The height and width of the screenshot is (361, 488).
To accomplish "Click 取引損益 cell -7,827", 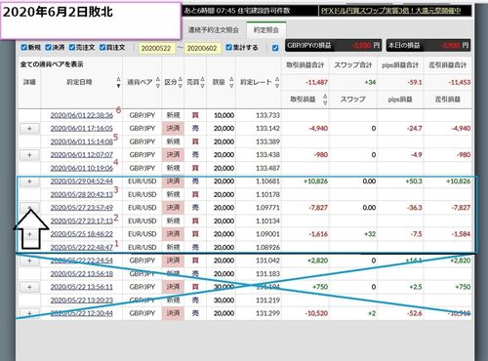I will pos(318,208).
